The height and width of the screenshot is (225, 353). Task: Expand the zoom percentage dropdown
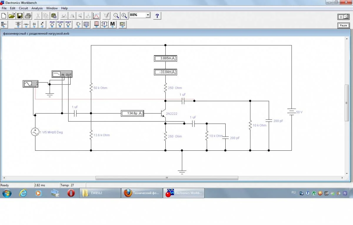[148, 15]
